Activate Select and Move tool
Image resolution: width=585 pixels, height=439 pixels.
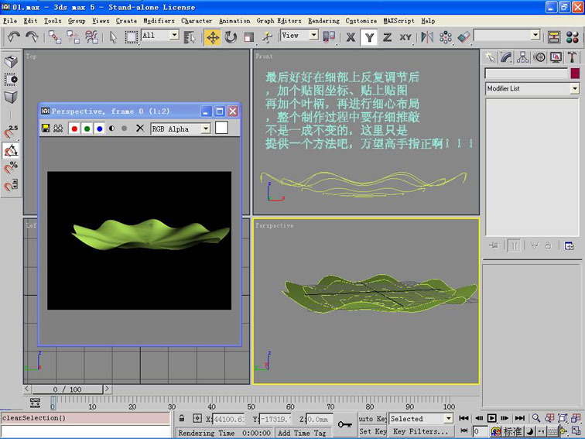(213, 37)
